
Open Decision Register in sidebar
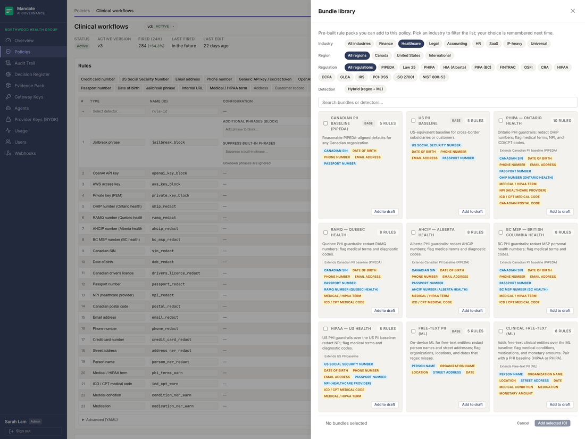coord(33,74)
